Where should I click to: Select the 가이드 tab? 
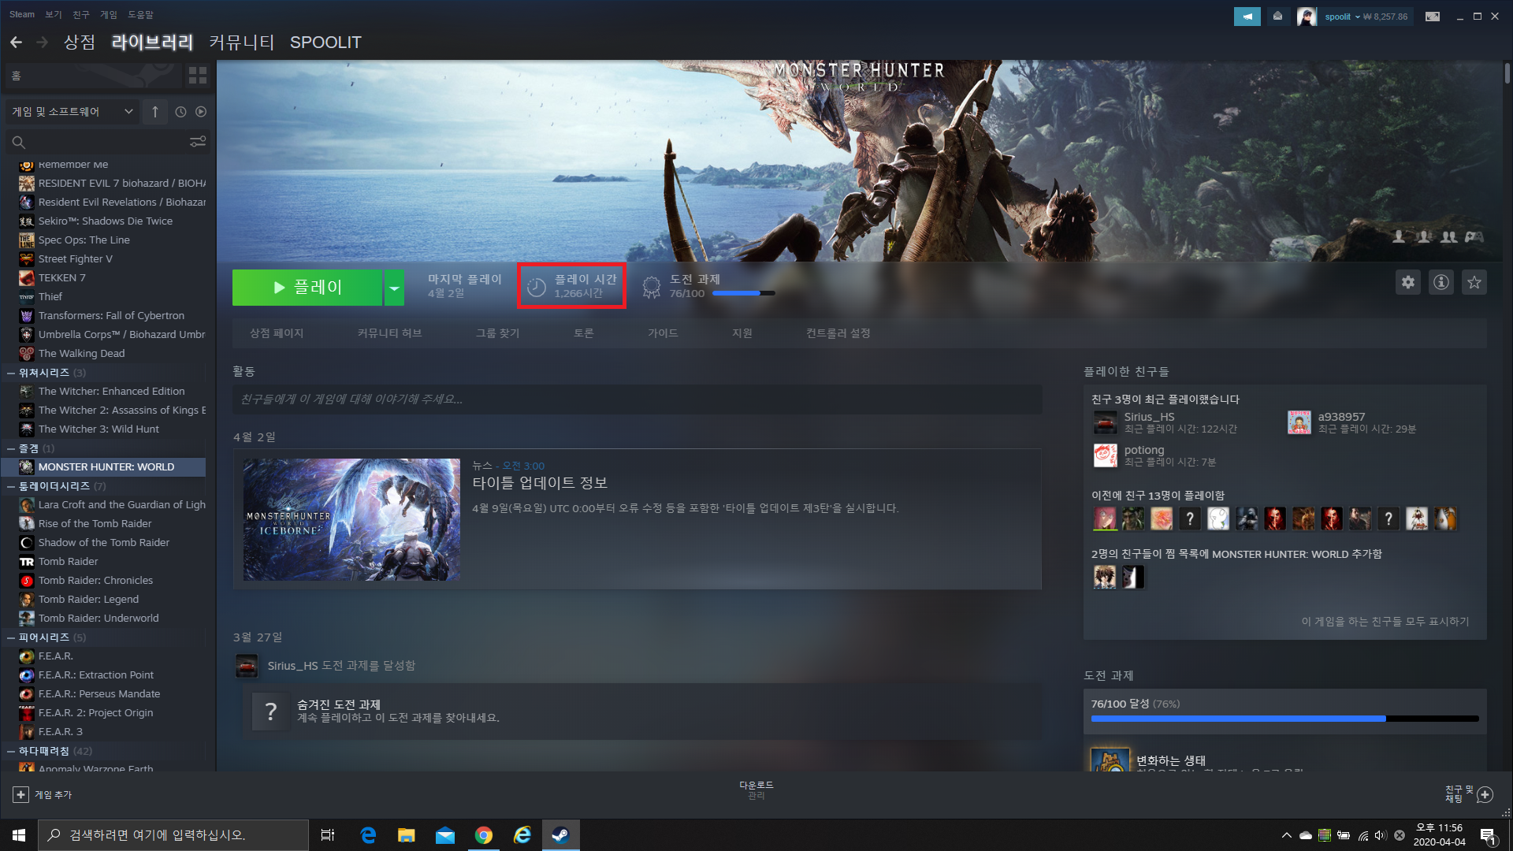click(x=662, y=333)
